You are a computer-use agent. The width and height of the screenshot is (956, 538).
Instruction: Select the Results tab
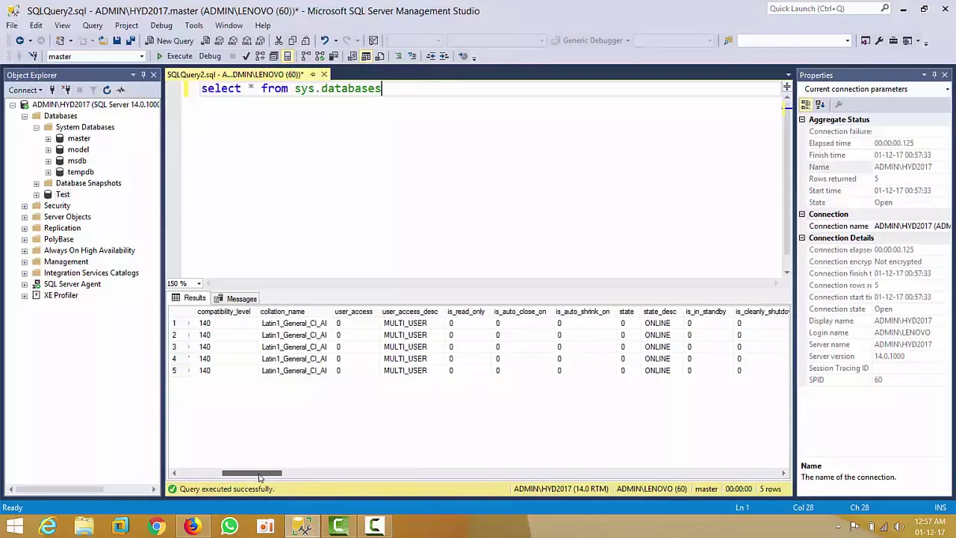point(188,298)
